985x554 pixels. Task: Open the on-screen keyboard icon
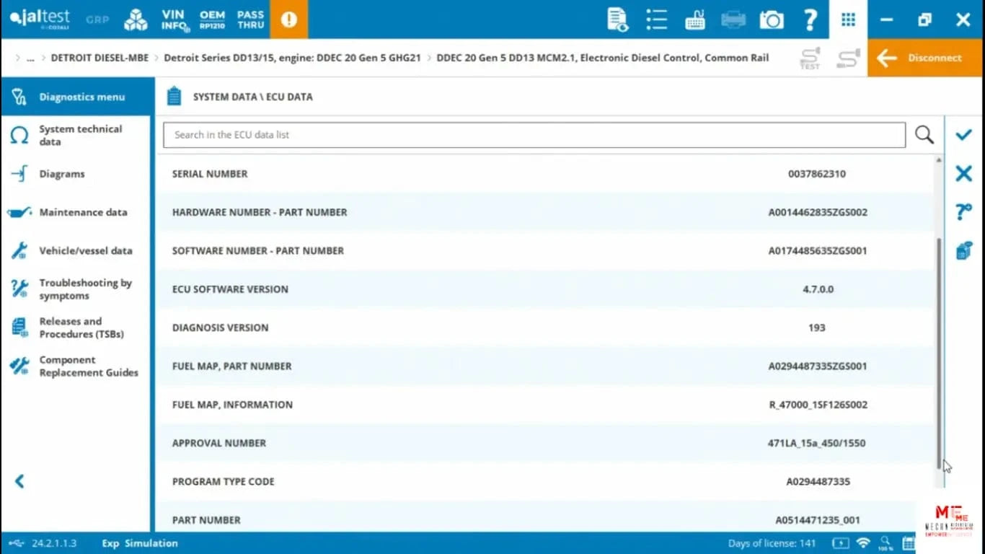pyautogui.click(x=695, y=19)
